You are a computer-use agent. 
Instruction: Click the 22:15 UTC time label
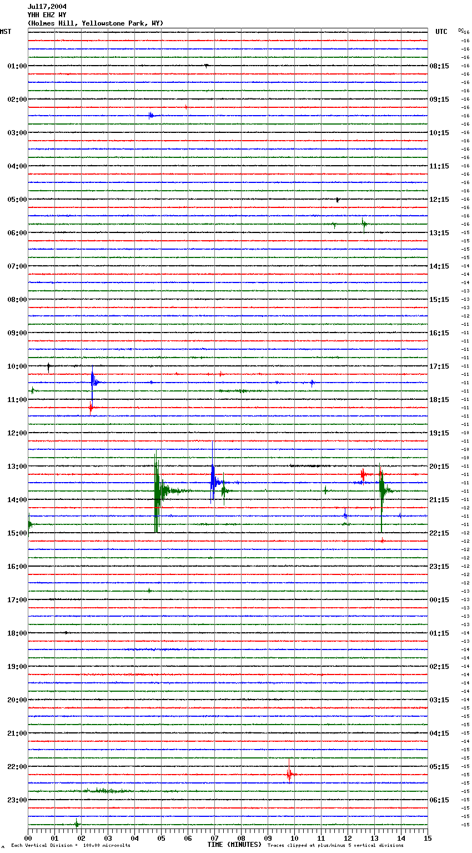point(439,533)
